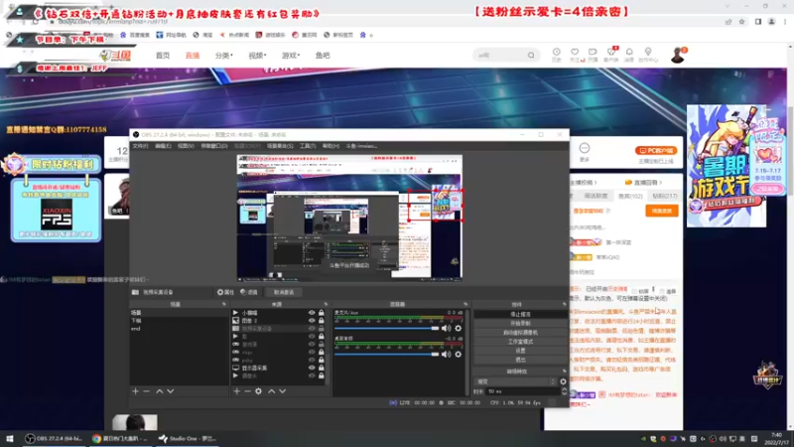Click 启动虚拟摄像机 button

pyautogui.click(x=520, y=333)
